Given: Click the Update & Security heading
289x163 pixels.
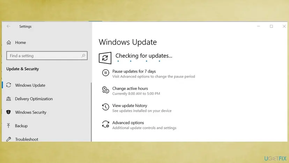Looking at the screenshot, I should pyautogui.click(x=22, y=69).
